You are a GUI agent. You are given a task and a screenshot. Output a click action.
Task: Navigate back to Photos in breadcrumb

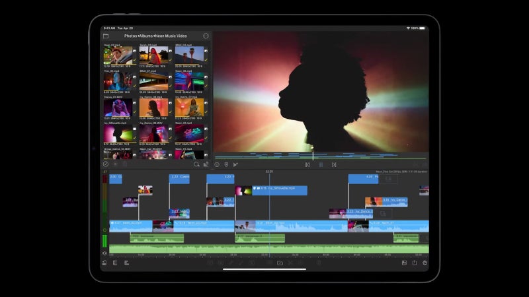tap(130, 36)
